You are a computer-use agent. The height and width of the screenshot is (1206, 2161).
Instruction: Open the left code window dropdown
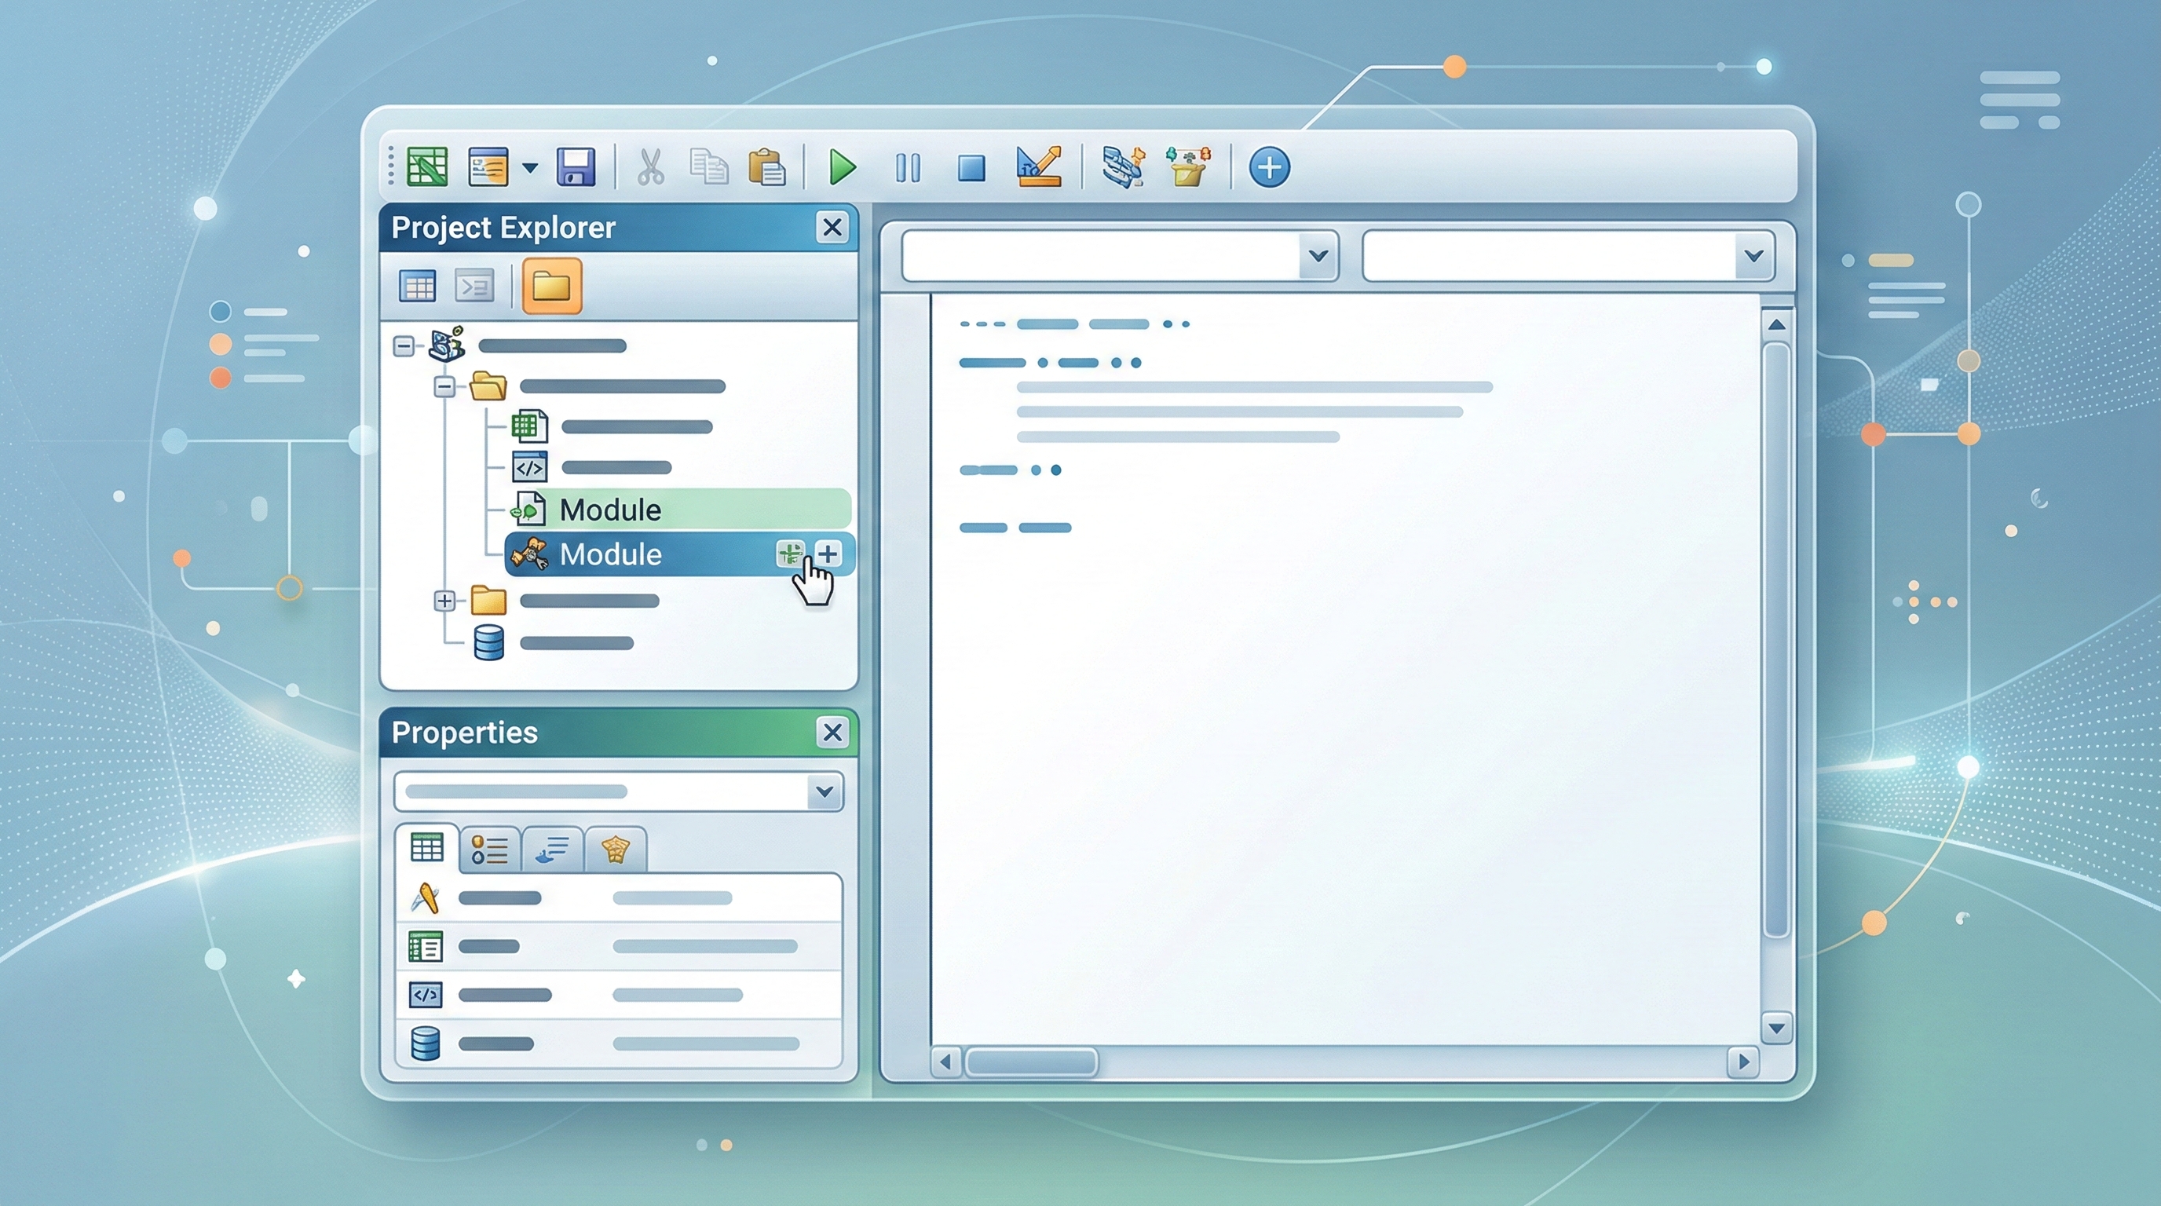click(1317, 256)
